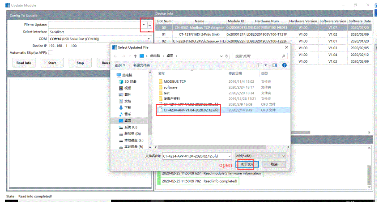
Task: Select slot 02 CT-222F row
Action: point(264,41)
